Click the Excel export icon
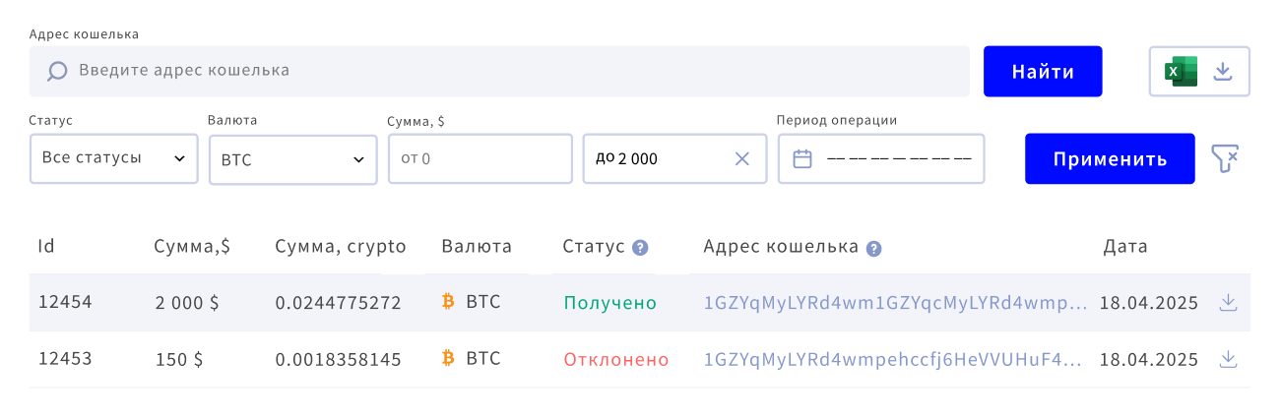1280x417 pixels. [1181, 72]
